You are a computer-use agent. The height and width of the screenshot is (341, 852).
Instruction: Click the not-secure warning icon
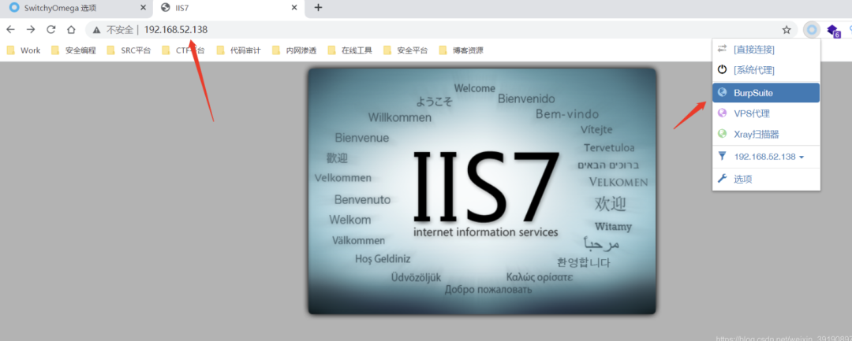pyautogui.click(x=97, y=30)
